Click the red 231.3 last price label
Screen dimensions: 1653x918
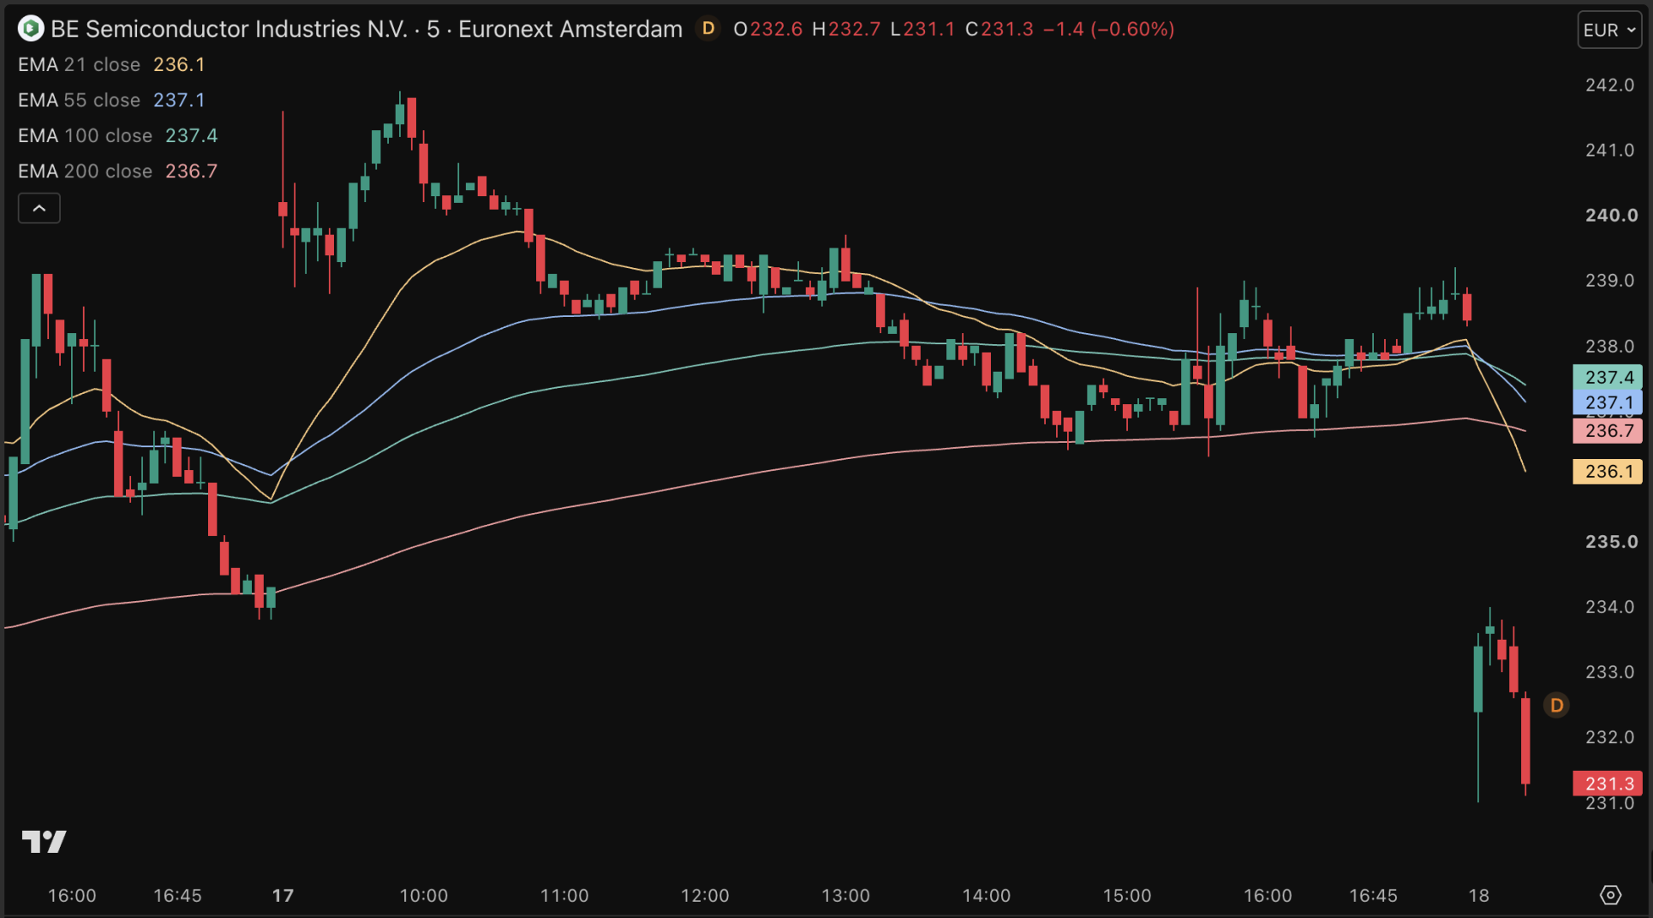click(1608, 784)
